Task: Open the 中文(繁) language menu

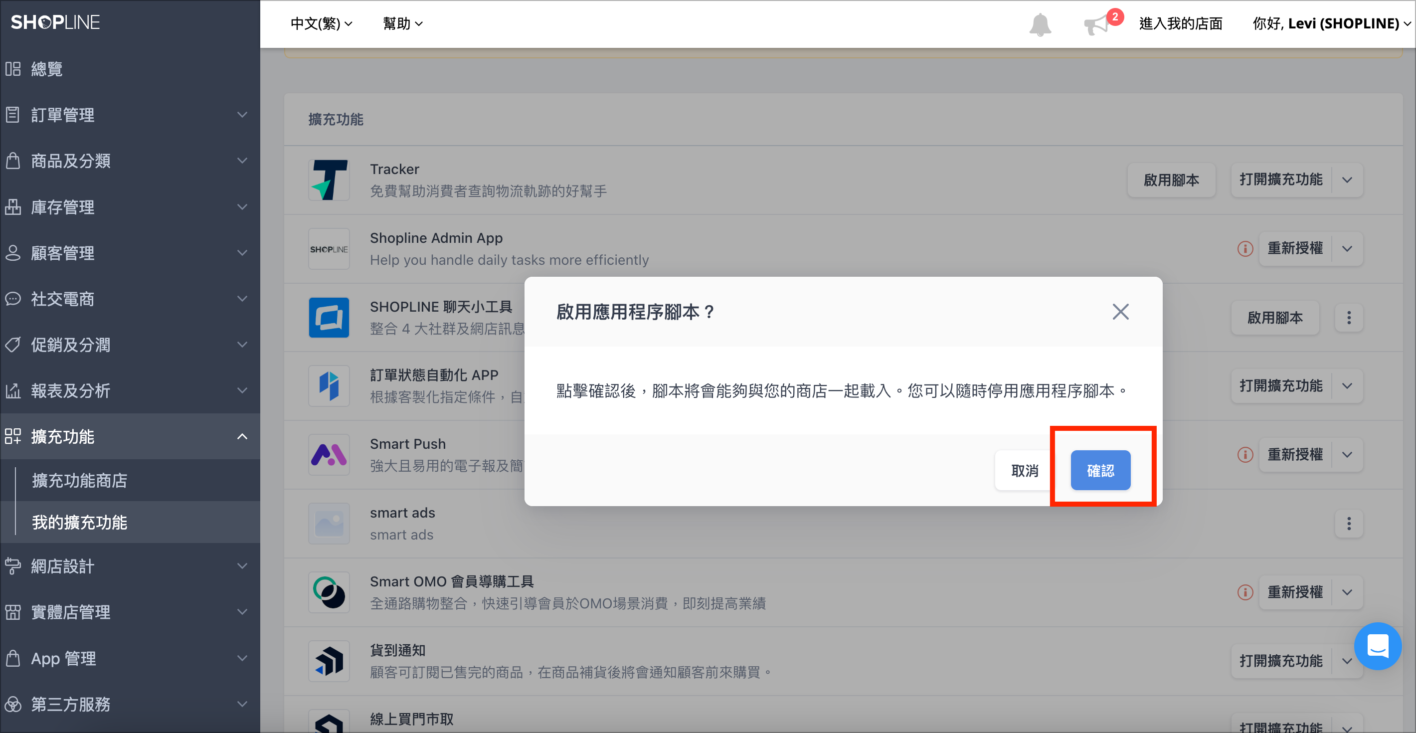Action: [x=322, y=23]
